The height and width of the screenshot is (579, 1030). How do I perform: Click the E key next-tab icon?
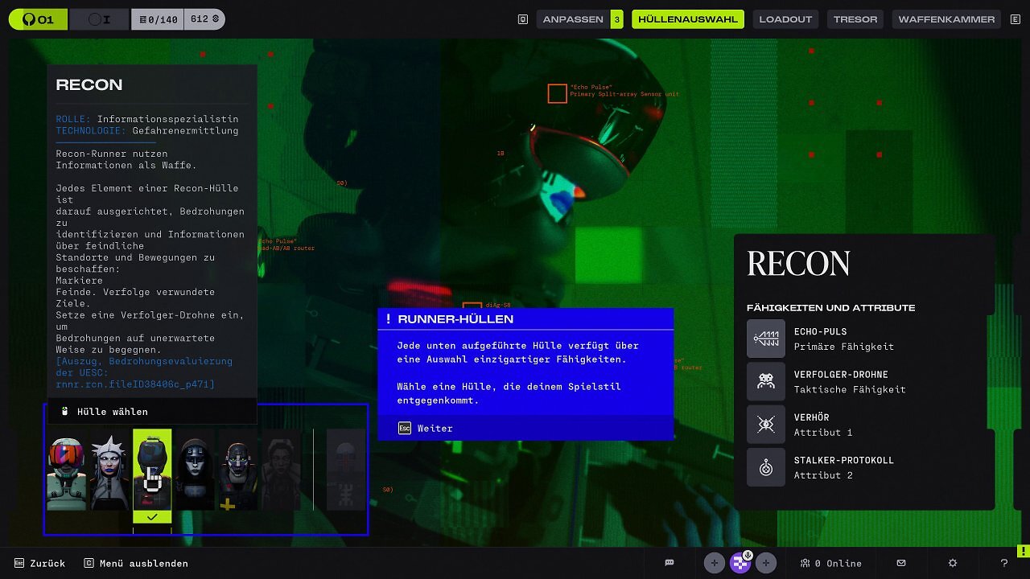tap(1015, 19)
